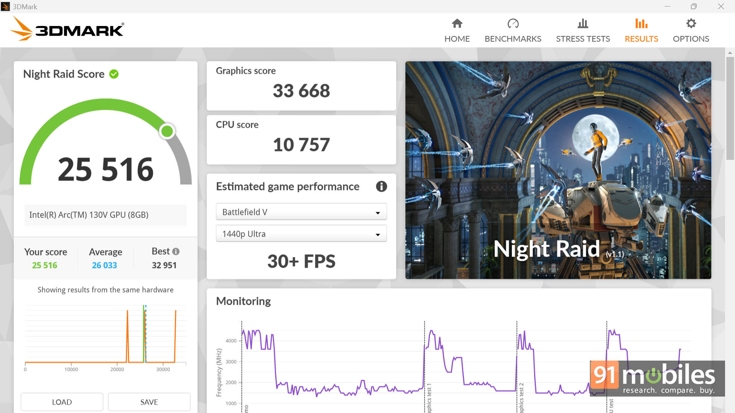
Task: Click the 3DMark logo in the header
Action: pos(67,29)
